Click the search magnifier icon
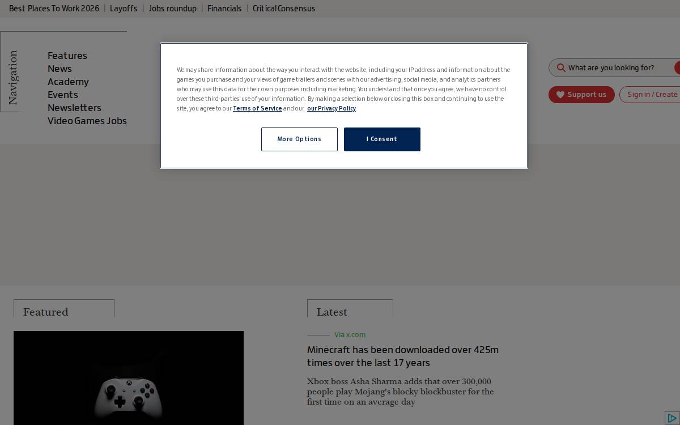The width and height of the screenshot is (680, 425). click(561, 68)
